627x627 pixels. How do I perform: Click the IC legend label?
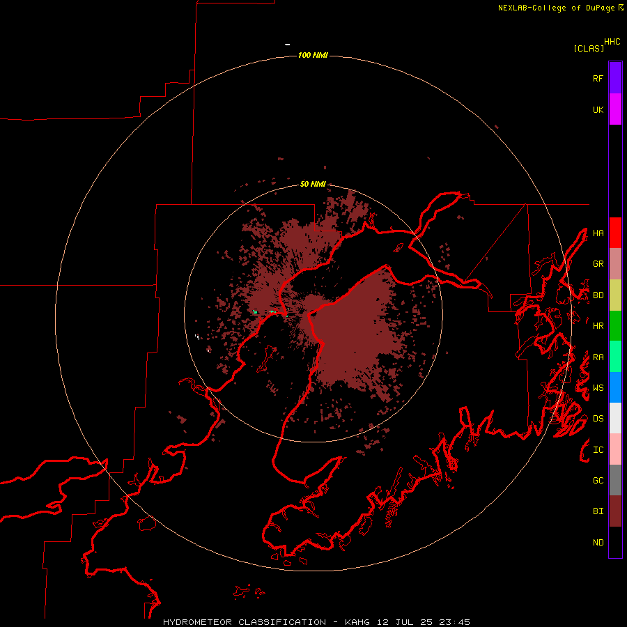pyautogui.click(x=598, y=450)
